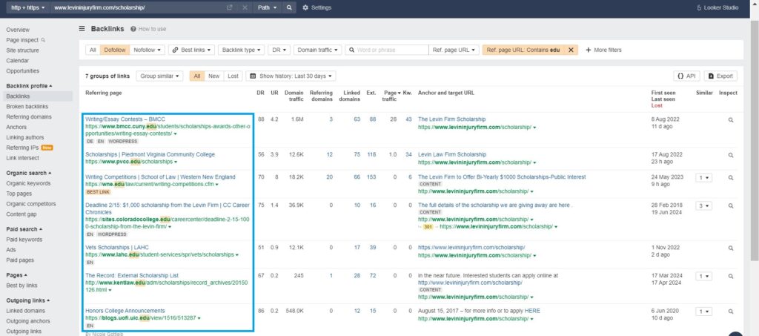Open the Ref. page URL dropdown
Image resolution: width=759 pixels, height=336 pixels.
(454, 50)
